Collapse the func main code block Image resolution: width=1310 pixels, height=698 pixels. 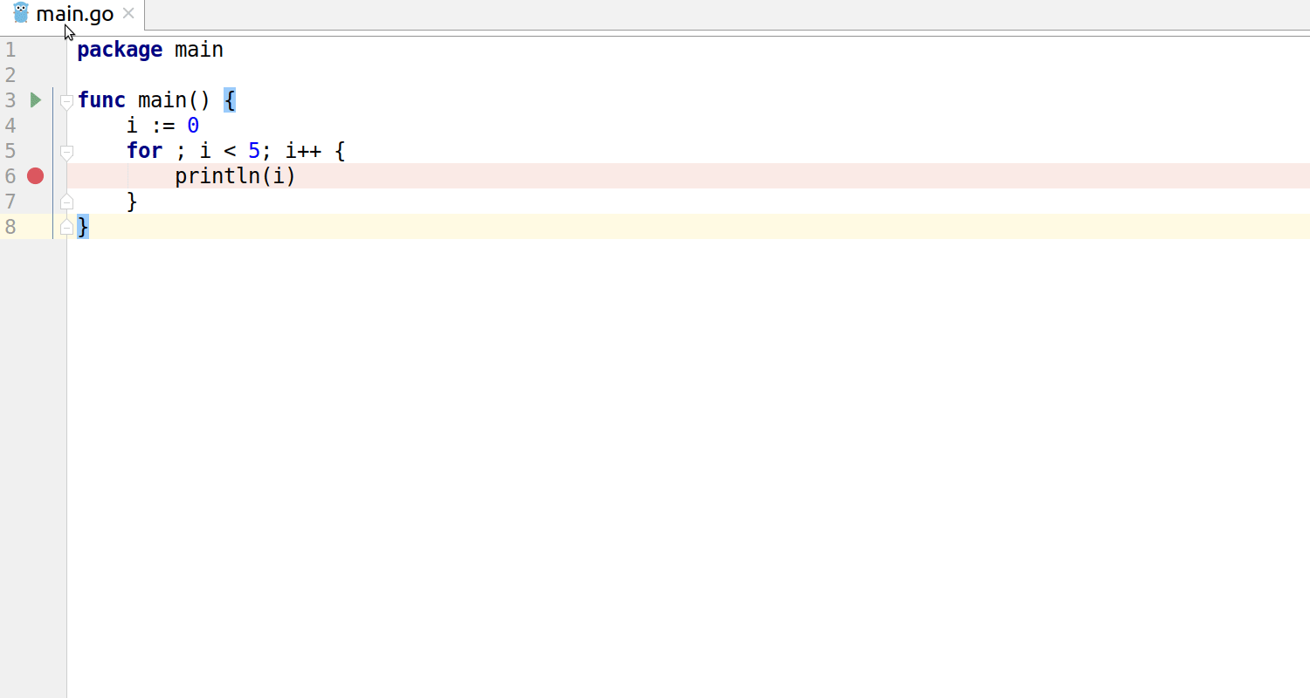[66, 99]
